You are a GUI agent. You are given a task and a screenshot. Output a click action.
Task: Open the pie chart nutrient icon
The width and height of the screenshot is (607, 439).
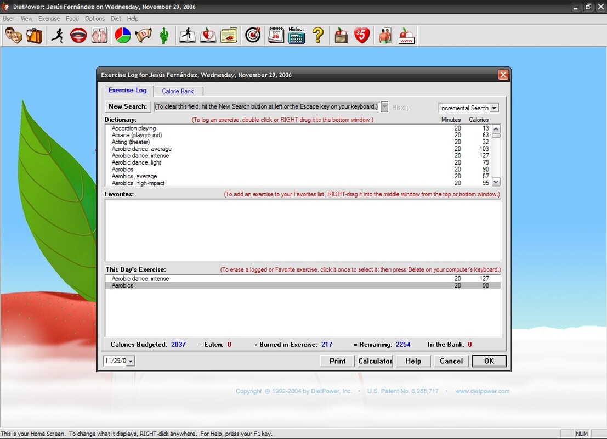tap(123, 36)
